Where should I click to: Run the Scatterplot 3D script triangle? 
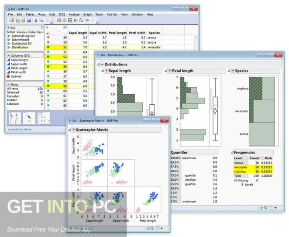pos(9,44)
